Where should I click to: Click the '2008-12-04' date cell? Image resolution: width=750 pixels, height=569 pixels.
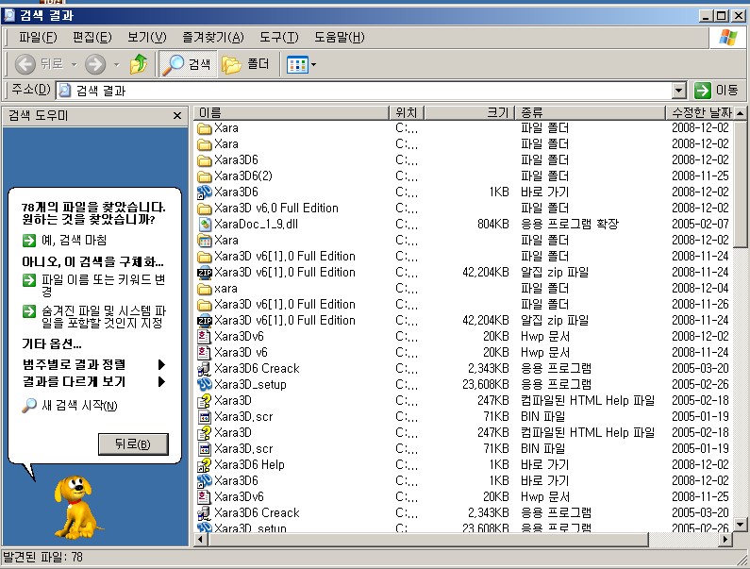(700, 288)
